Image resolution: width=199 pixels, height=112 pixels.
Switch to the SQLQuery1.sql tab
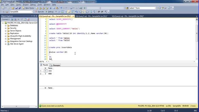128,16
